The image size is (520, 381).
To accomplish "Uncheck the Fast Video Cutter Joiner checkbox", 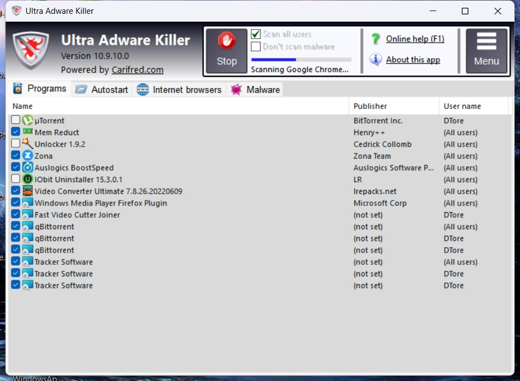I will click(x=16, y=214).
